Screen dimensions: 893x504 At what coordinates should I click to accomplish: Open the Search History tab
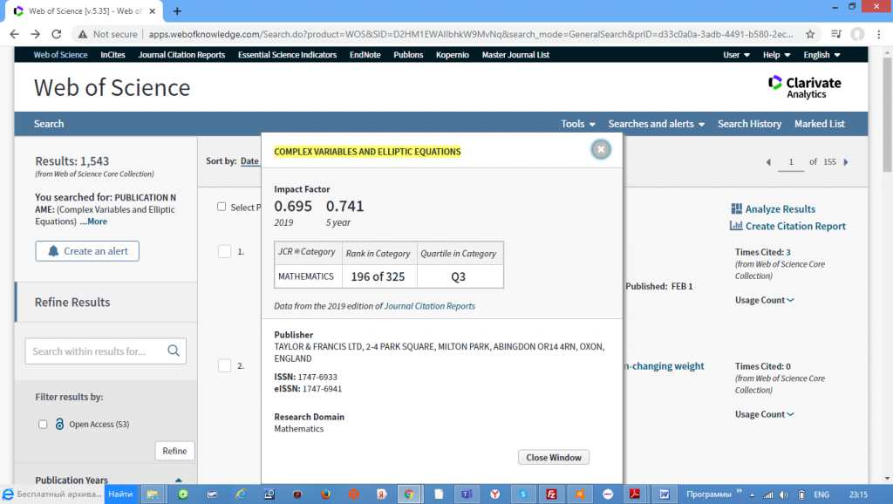click(x=749, y=124)
